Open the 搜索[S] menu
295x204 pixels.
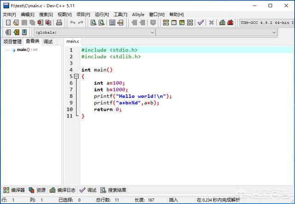coord(46,14)
